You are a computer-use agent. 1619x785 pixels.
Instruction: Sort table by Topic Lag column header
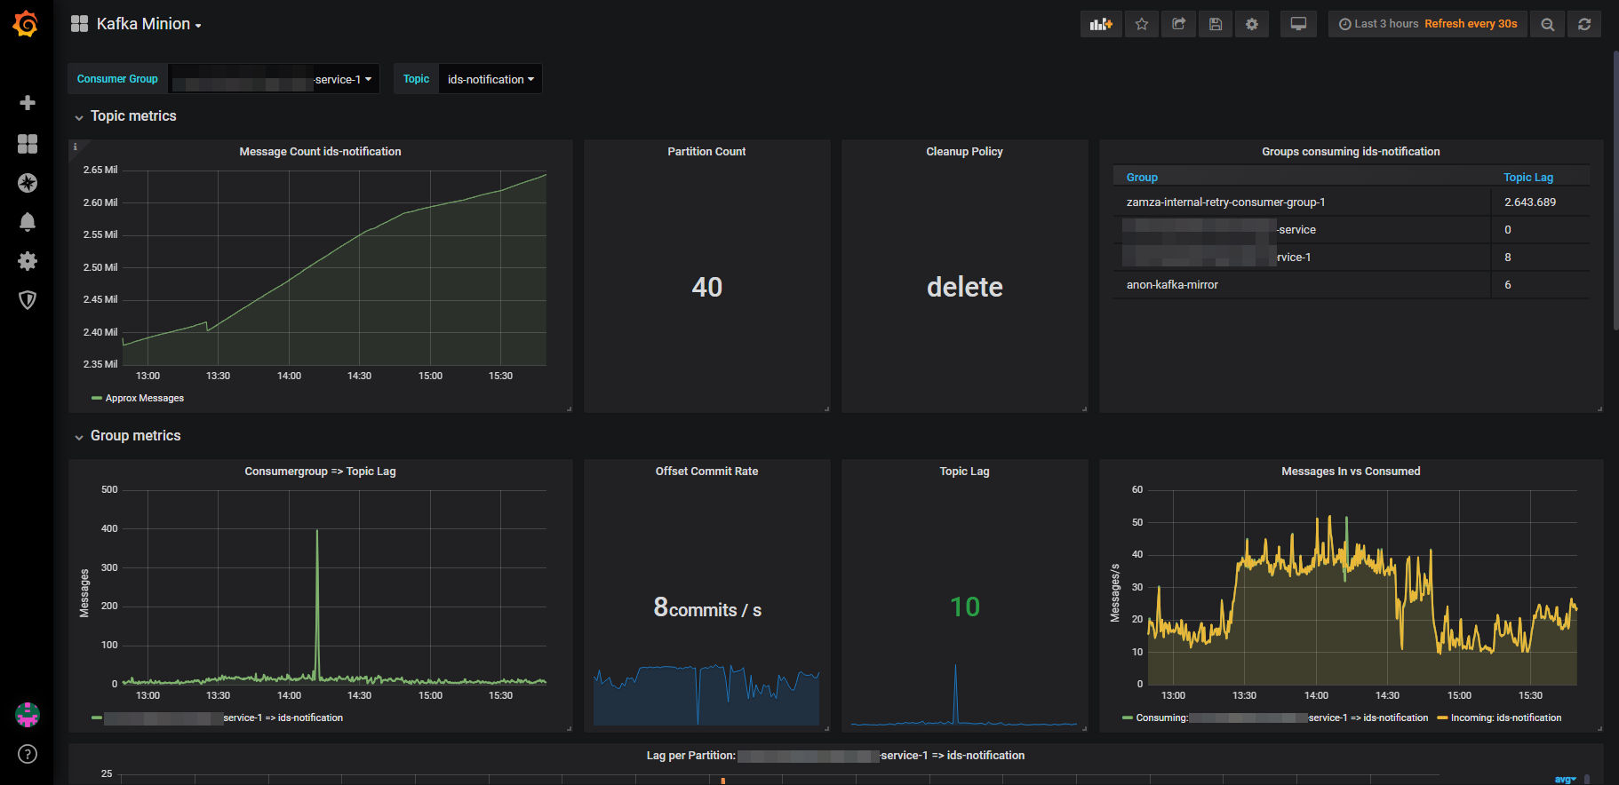click(x=1527, y=178)
